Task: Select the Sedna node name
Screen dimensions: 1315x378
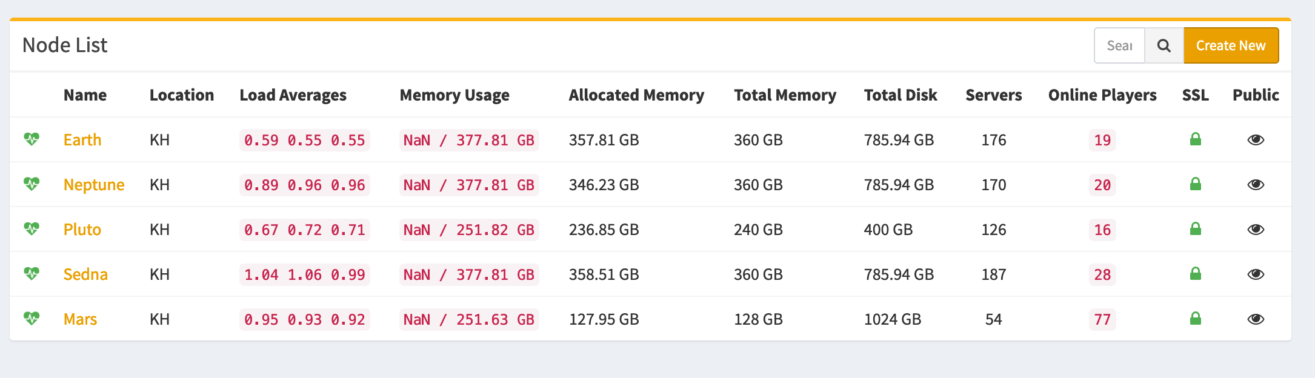Action: coord(85,274)
